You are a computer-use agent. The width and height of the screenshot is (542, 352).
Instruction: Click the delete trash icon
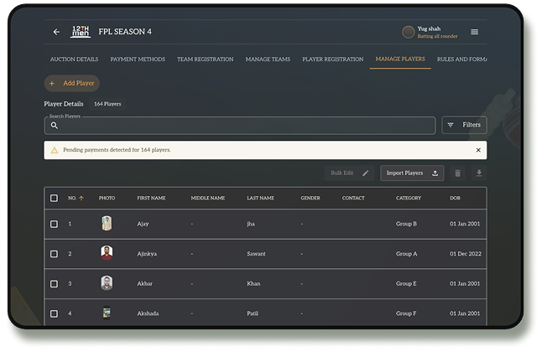457,173
